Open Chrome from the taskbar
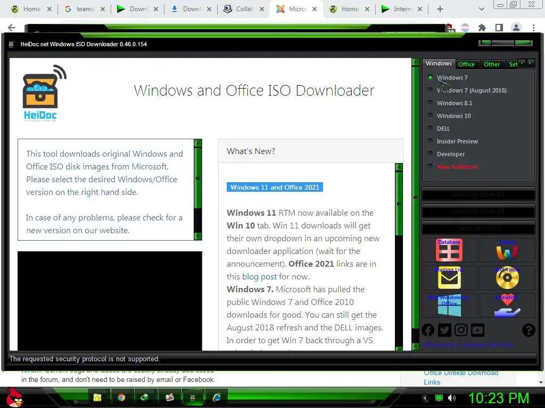Image resolution: width=545 pixels, height=408 pixels. click(121, 397)
